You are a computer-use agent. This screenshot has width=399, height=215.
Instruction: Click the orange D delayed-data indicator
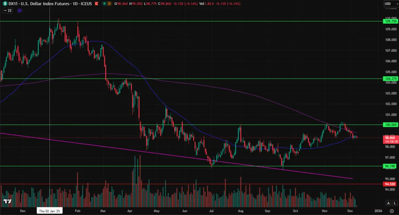tap(109, 4)
